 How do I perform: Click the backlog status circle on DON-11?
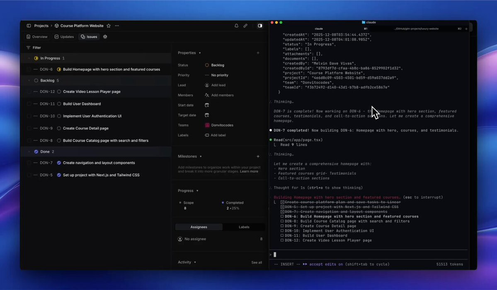tap(59, 104)
